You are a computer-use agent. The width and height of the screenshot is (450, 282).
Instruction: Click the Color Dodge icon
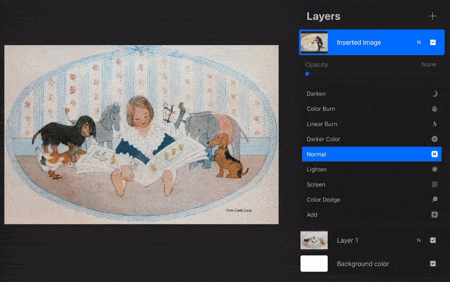(435, 200)
